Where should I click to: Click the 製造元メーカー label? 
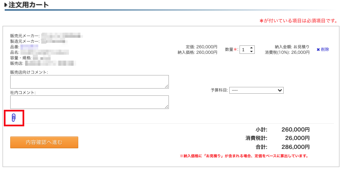coord(25,41)
